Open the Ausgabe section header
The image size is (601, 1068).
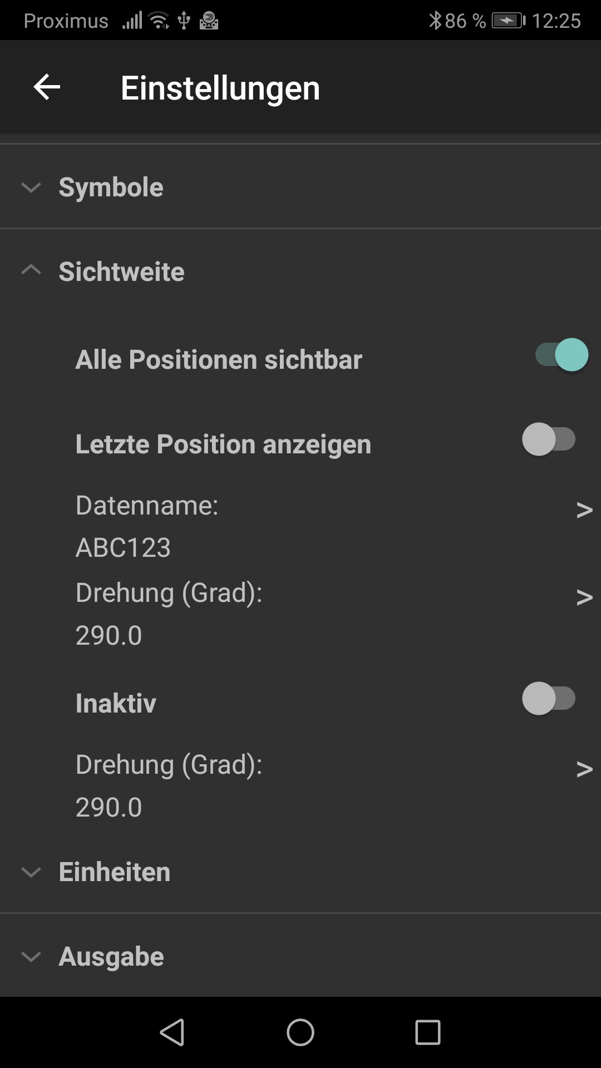(x=111, y=956)
